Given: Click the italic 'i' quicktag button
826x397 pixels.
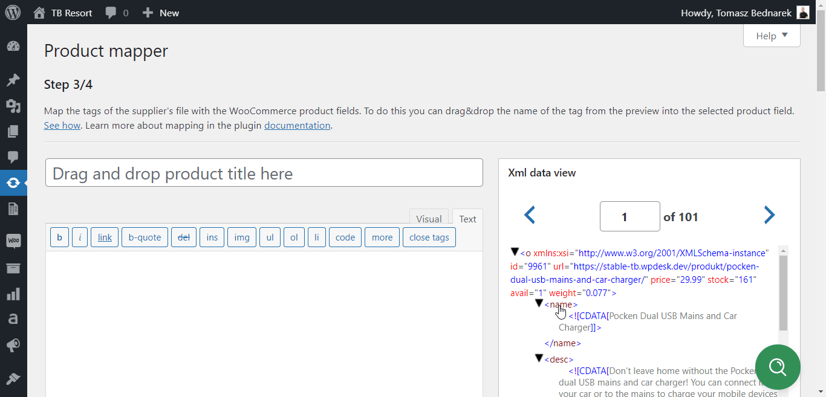Looking at the screenshot, I should click(80, 237).
